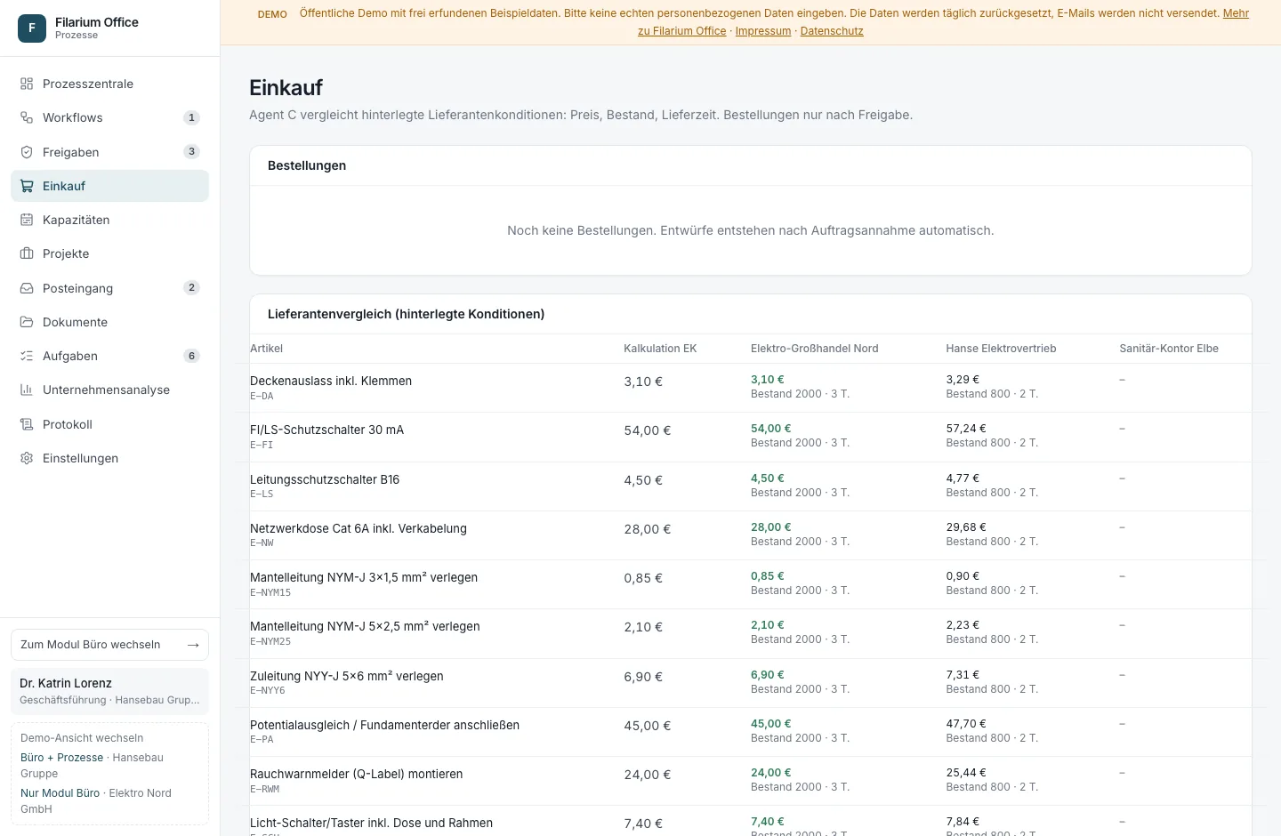Click the Projekte icon in sidebar
Image resolution: width=1281 pixels, height=836 pixels.
pos(27,253)
